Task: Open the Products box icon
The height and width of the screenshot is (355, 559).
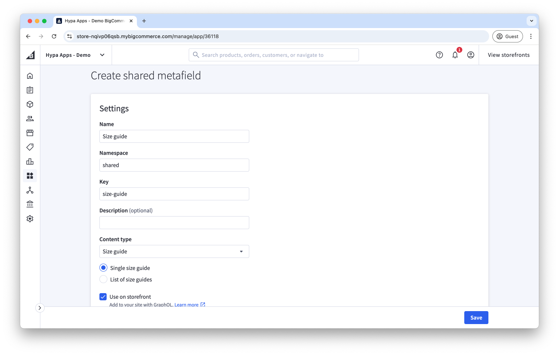Action: [x=30, y=104]
